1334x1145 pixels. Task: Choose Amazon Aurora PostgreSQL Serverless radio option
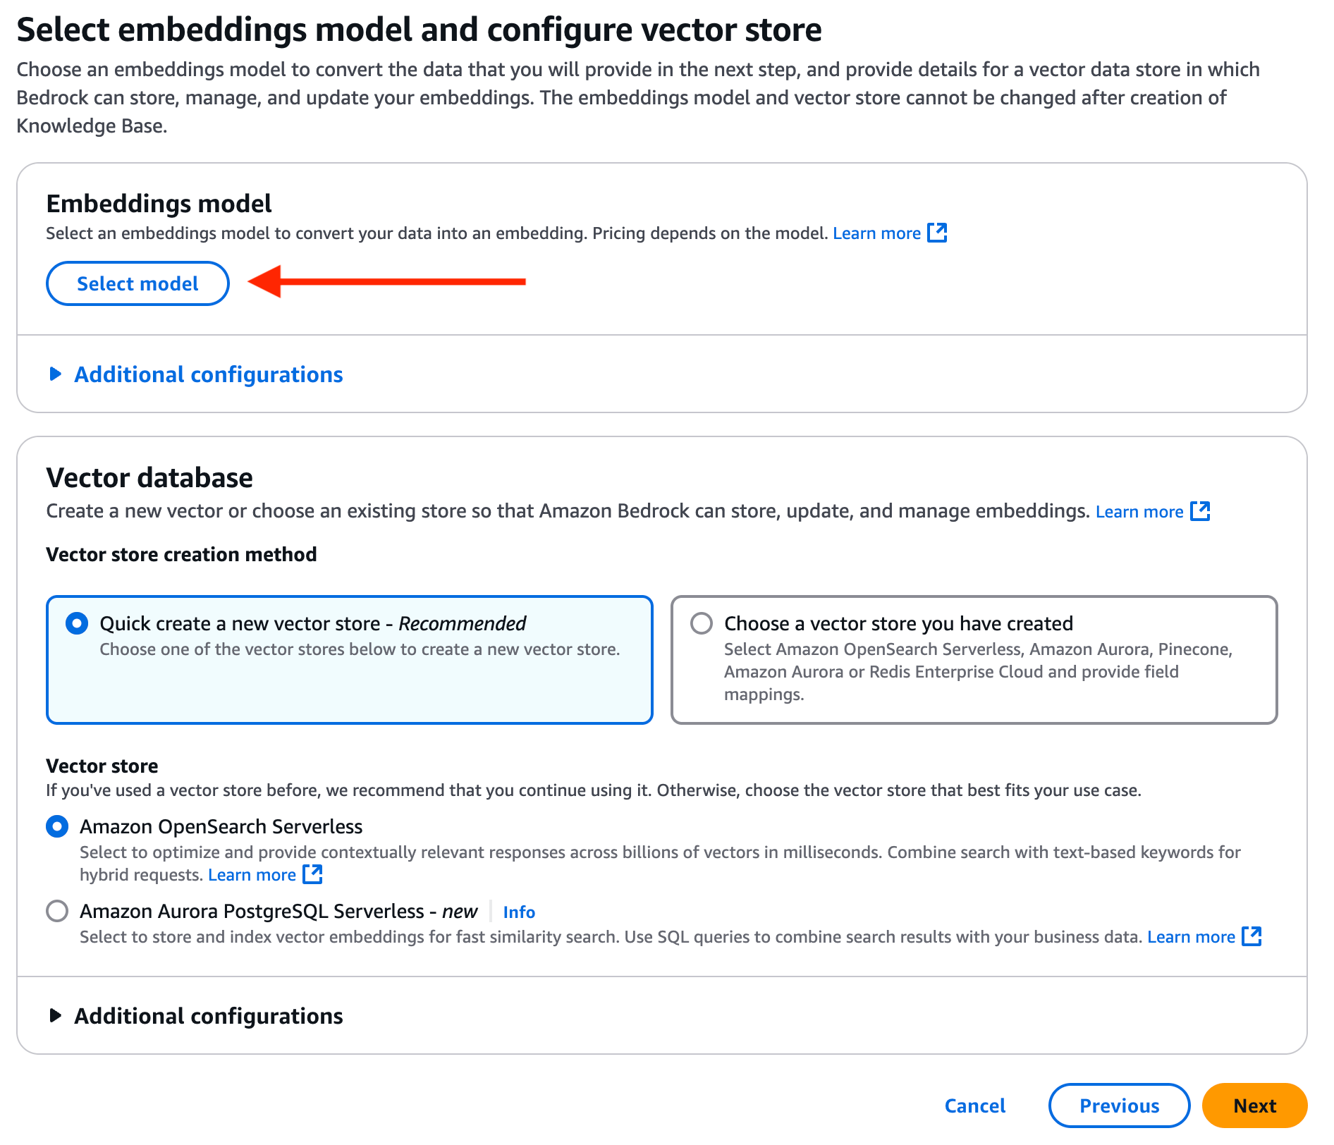pos(57,911)
